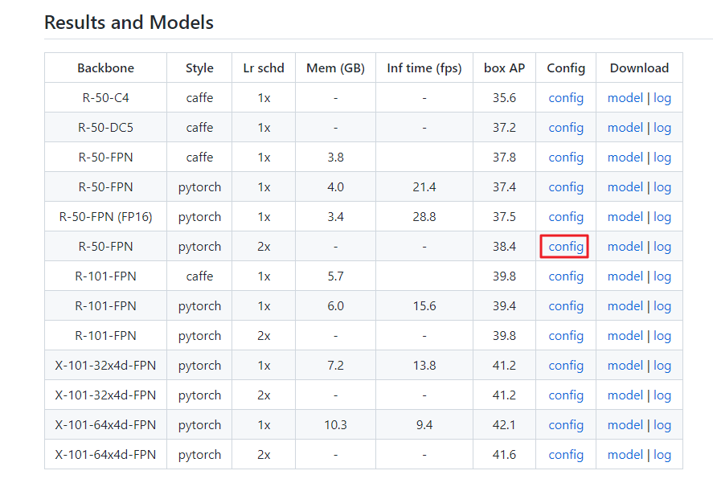The image size is (713, 483).
Task: Open the log for X-101-64x4d-FPN 1x
Action: [x=662, y=424]
